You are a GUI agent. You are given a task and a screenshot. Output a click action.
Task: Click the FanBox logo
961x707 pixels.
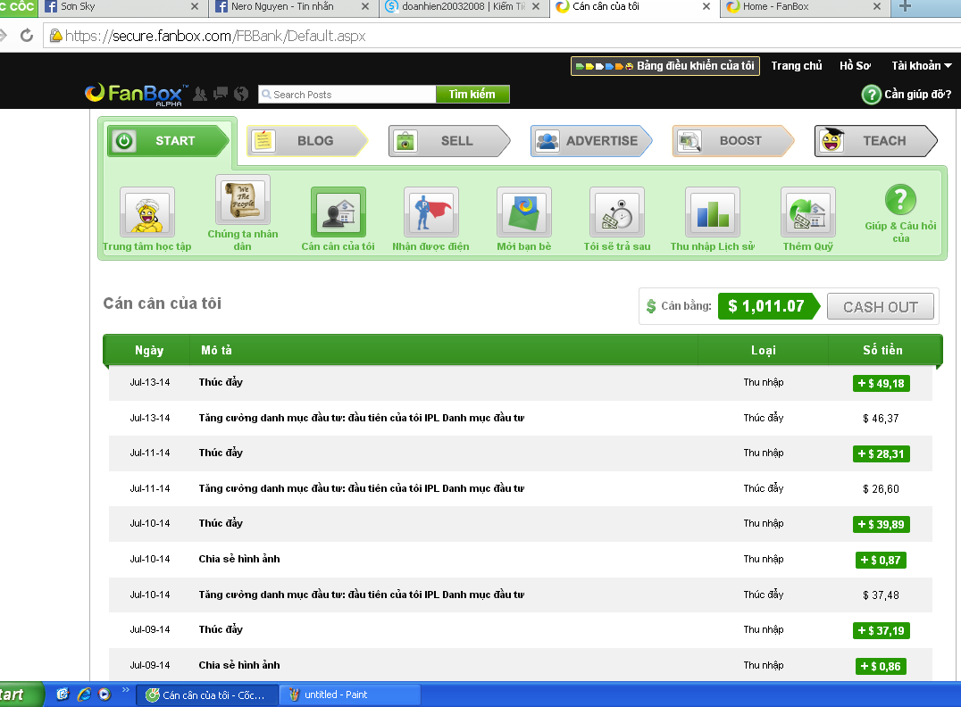tap(136, 94)
